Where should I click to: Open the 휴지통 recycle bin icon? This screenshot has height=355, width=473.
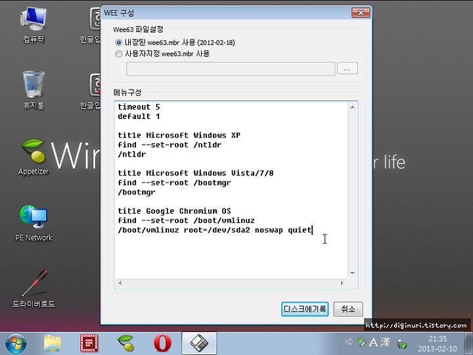click(34, 90)
